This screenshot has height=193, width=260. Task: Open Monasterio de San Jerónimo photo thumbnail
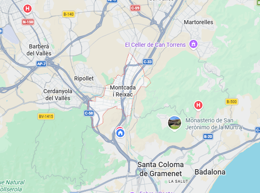(x=175, y=123)
